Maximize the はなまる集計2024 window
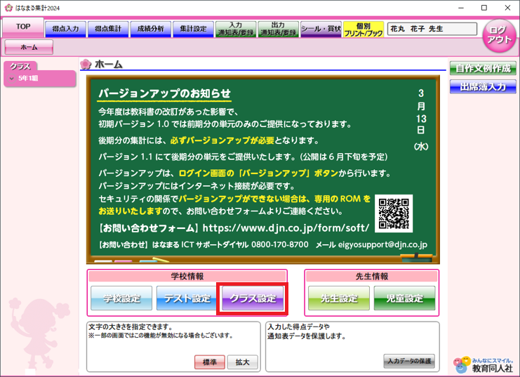This screenshot has height=377, width=520. point(484,8)
